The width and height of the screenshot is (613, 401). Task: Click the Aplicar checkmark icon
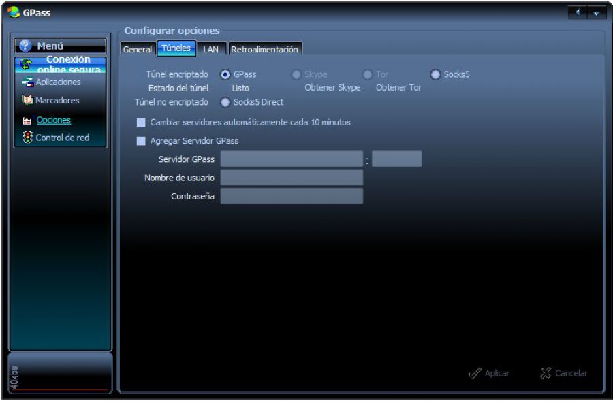tap(475, 373)
